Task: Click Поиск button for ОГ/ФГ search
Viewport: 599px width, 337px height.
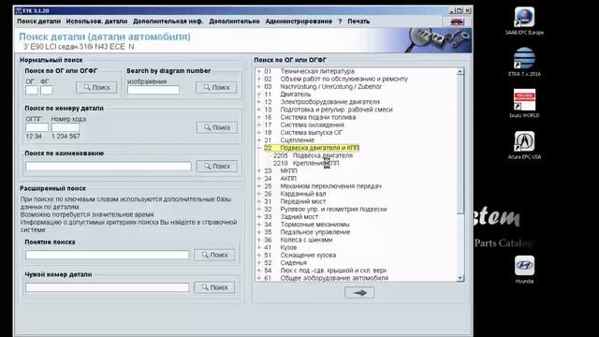Action: coord(96,87)
